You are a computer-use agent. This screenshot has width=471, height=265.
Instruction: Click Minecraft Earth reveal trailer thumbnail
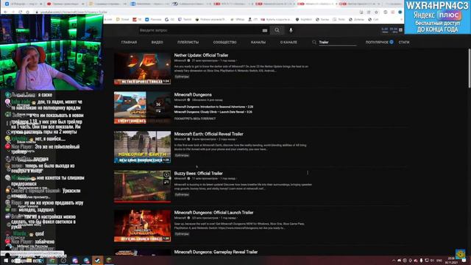click(x=142, y=147)
